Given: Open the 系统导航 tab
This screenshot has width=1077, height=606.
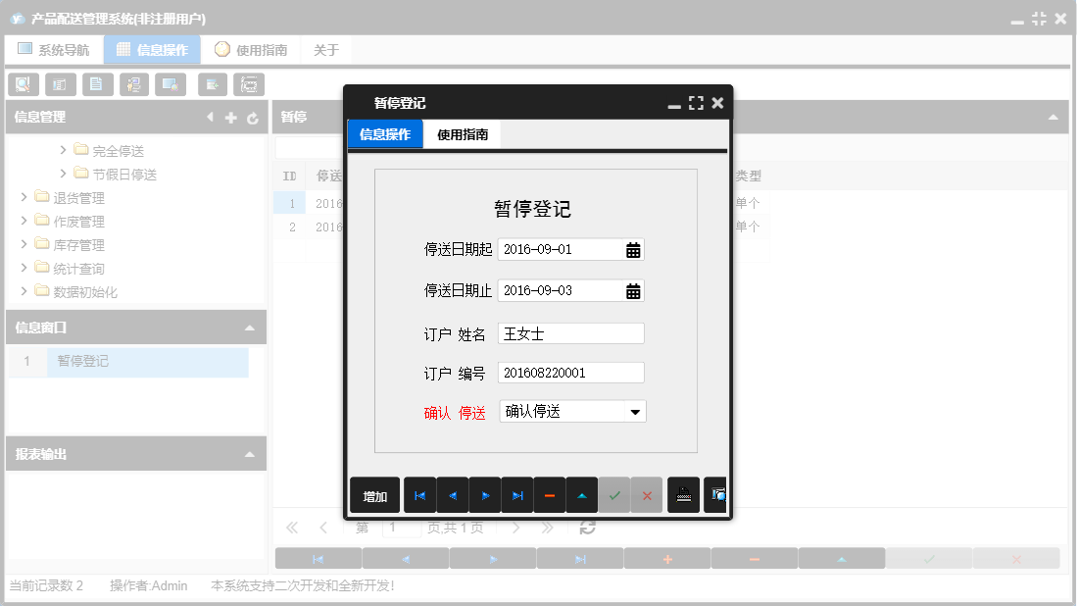Looking at the screenshot, I should click(x=54, y=47).
